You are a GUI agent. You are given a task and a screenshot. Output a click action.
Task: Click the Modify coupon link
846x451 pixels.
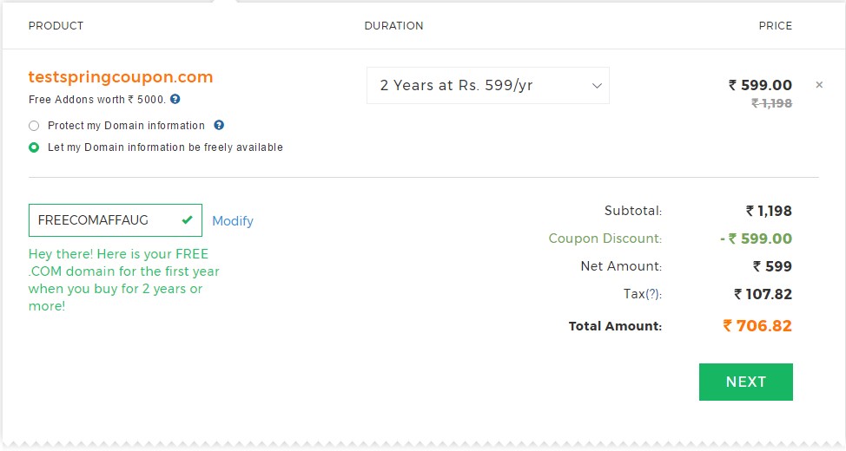(x=233, y=221)
